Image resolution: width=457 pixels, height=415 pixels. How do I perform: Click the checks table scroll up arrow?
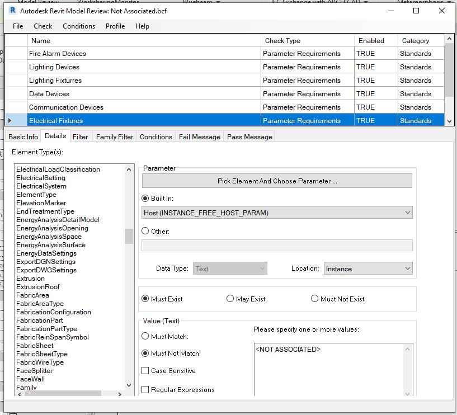click(x=449, y=39)
